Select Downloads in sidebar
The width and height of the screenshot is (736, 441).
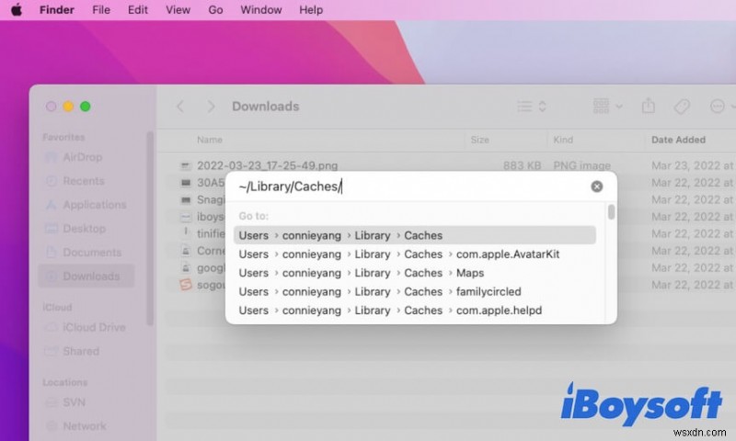(86, 276)
